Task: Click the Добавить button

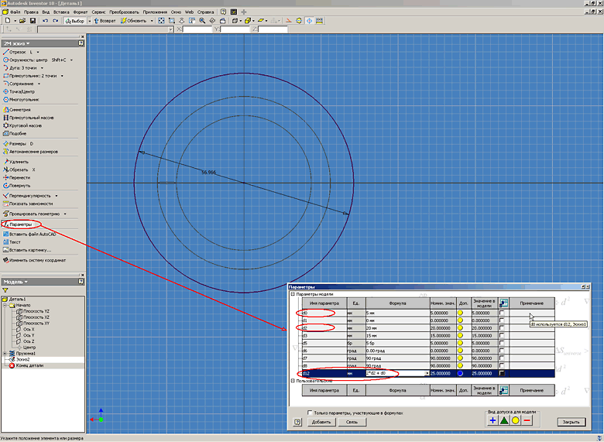Action: [321, 422]
